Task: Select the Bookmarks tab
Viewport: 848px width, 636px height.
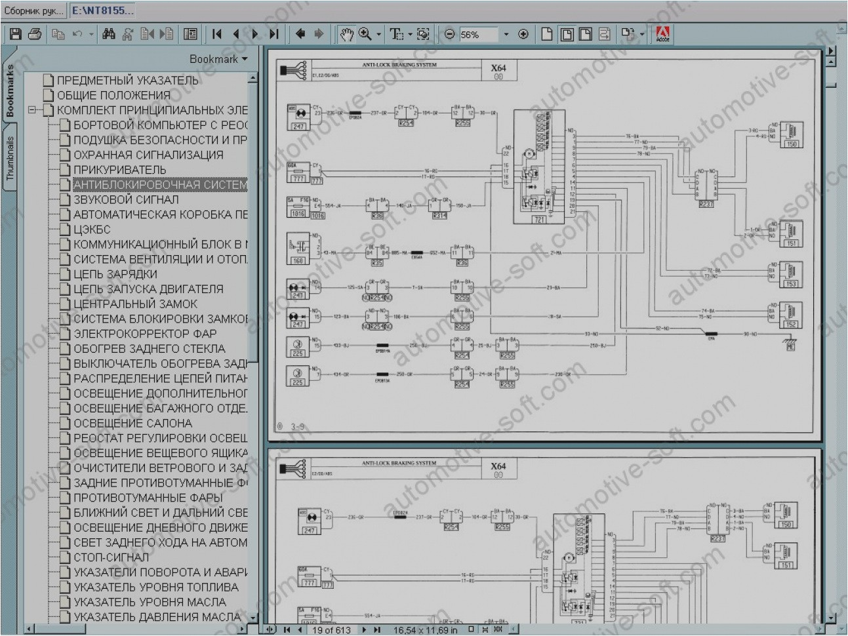Action: point(9,92)
